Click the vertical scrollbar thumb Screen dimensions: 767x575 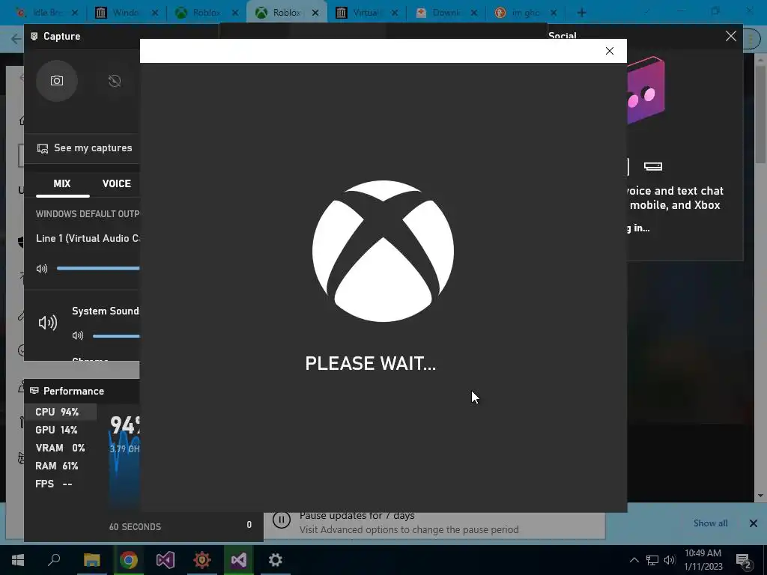760,114
